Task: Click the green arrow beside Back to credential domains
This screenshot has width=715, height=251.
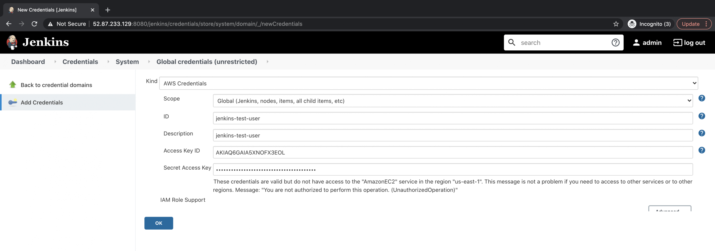Action: click(x=12, y=85)
